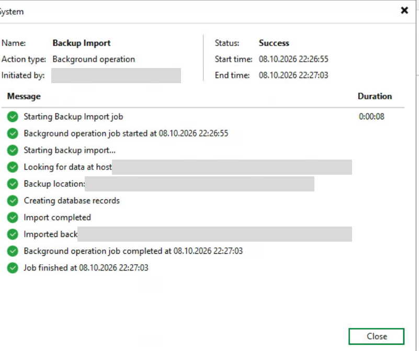419x351 pixels.
Task: Select the Duration column header
Action: [x=375, y=96]
